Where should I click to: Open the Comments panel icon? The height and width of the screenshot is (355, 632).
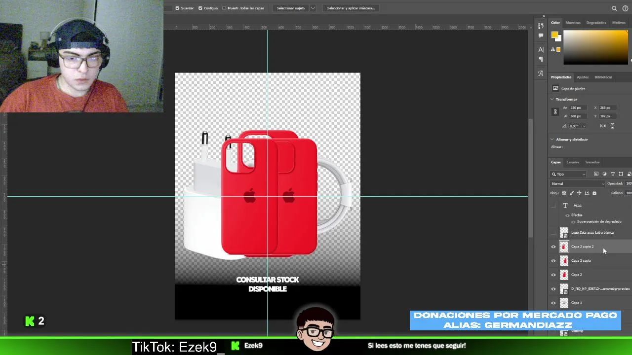pyautogui.click(x=541, y=35)
